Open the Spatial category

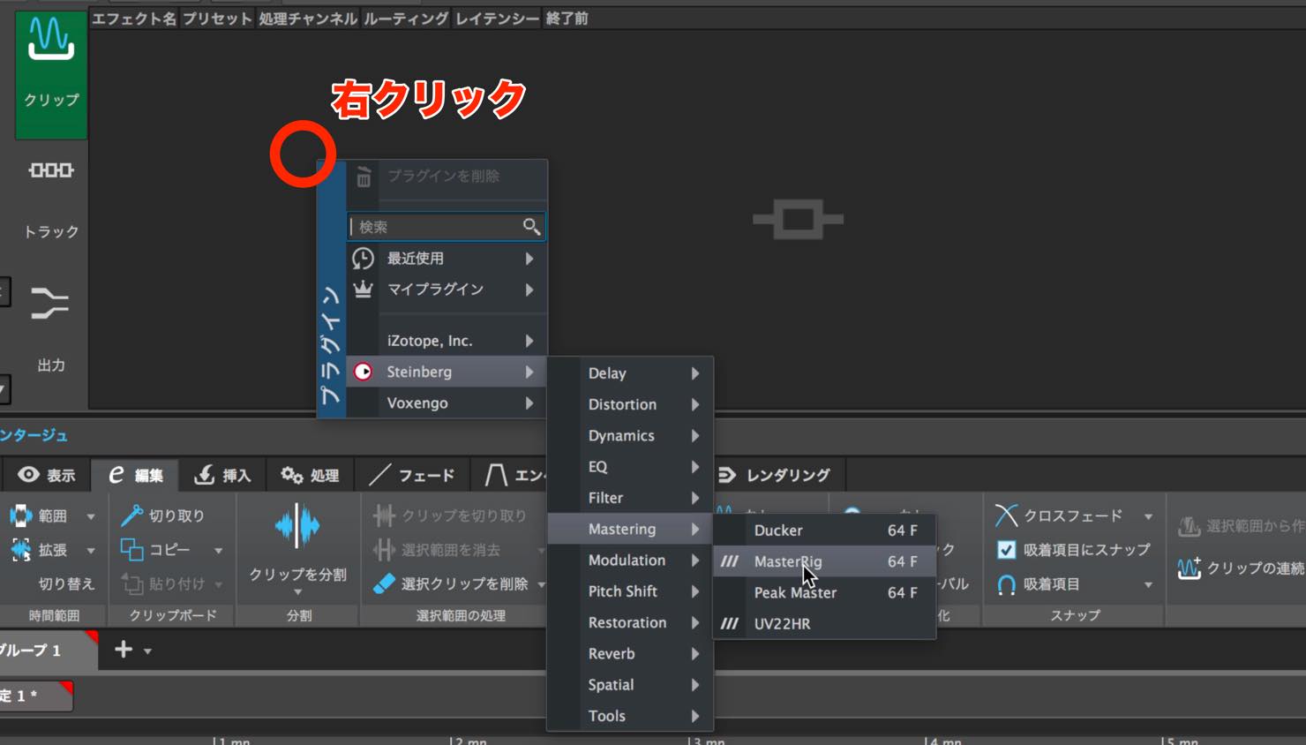pyautogui.click(x=630, y=685)
